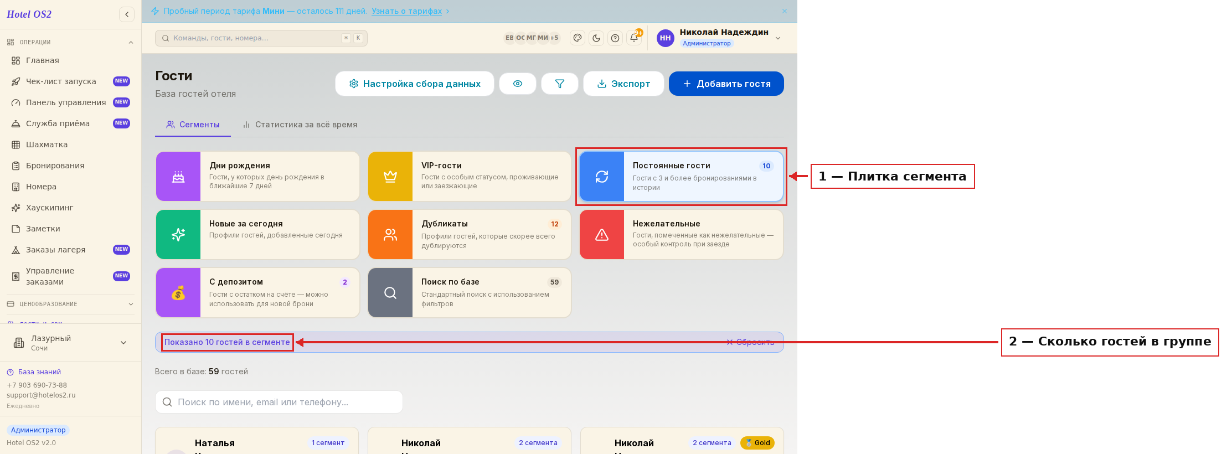Open the Новые за сегодня sparkle tile
This screenshot has width=1232, height=454.
pyautogui.click(x=257, y=234)
